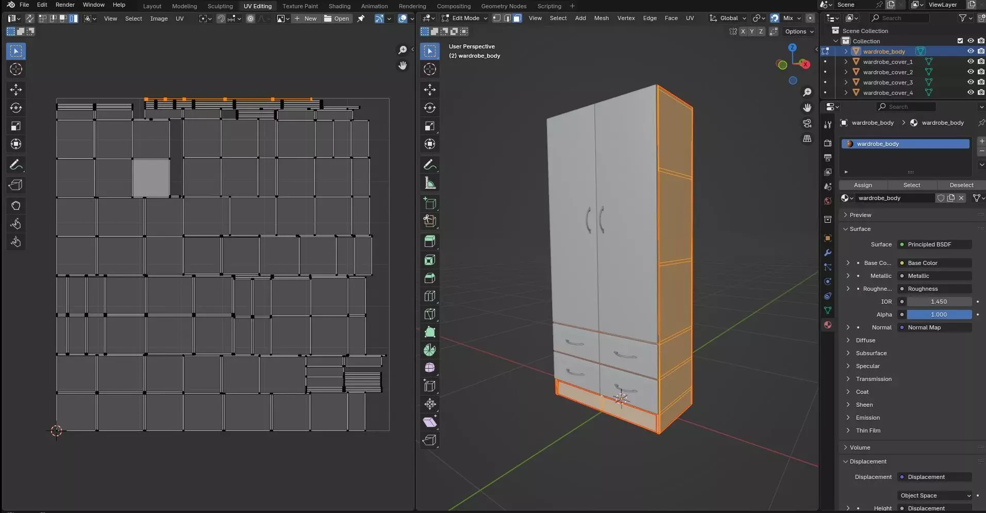Click the IOR value field
The height and width of the screenshot is (513, 986).
(939, 302)
